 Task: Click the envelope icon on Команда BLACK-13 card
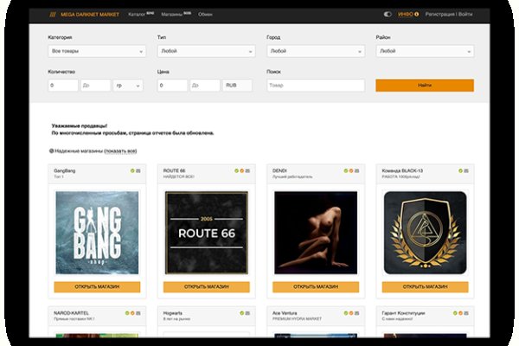coord(467,170)
